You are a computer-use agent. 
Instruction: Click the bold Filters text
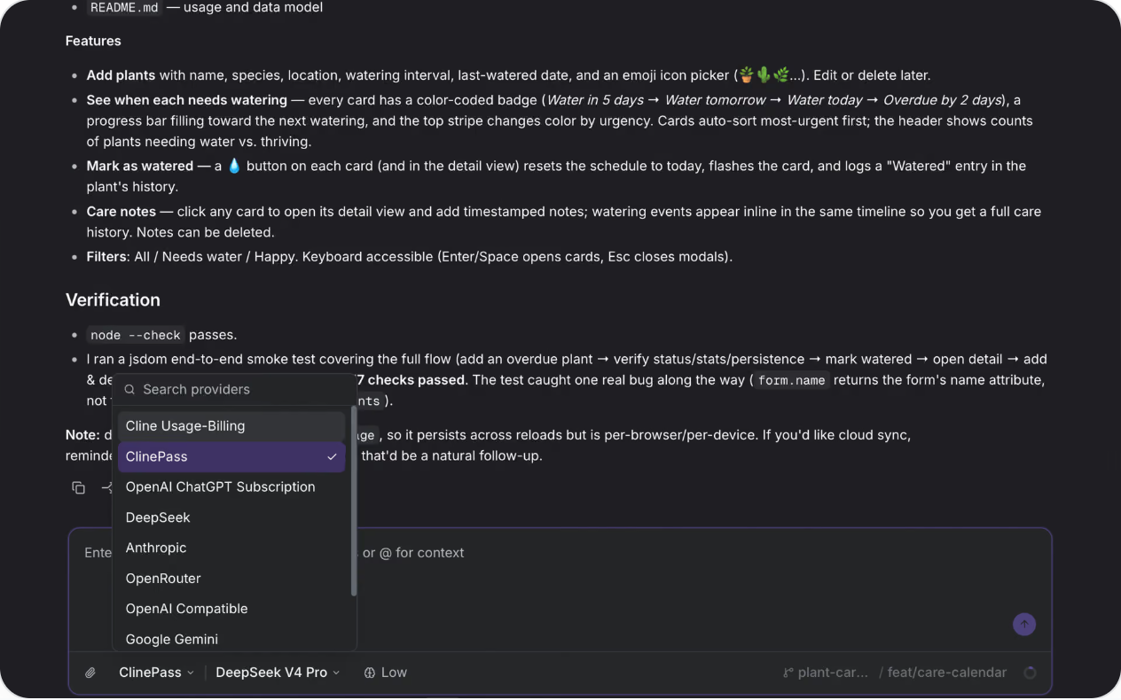(106, 257)
